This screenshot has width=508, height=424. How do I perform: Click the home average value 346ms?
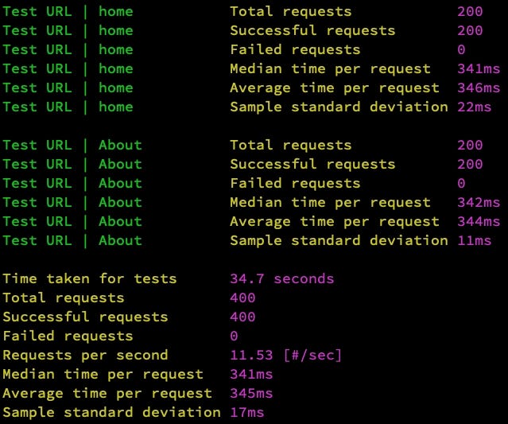click(479, 88)
